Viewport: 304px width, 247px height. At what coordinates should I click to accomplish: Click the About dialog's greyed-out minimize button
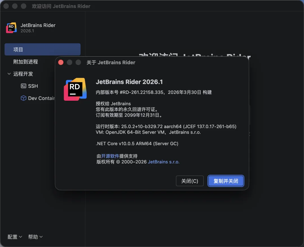pos(70,62)
